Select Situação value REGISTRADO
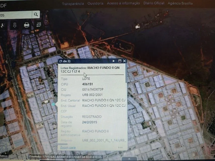The width and height of the screenshot is (215, 161). (x=92, y=117)
